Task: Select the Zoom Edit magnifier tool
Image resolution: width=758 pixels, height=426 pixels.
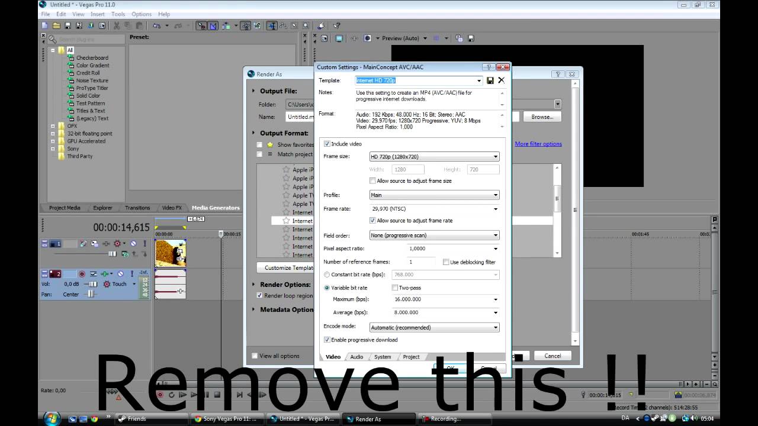Action: 306,25
